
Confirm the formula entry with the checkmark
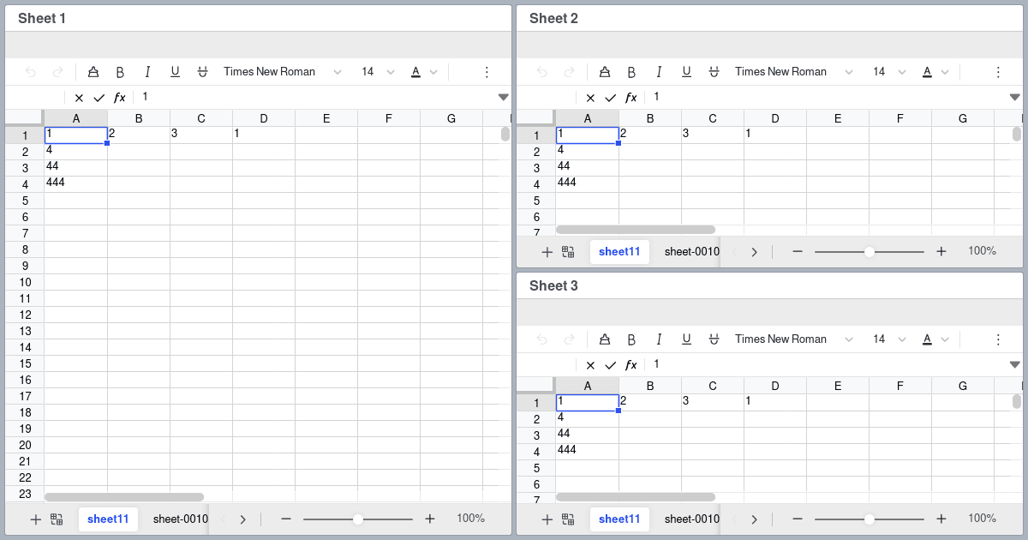[x=99, y=97]
